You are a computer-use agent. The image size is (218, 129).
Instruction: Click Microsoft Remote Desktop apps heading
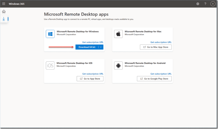pyautogui.click(x=76, y=14)
